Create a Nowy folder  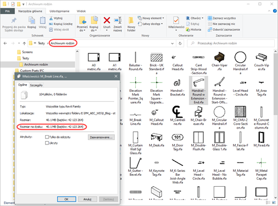point(131,24)
